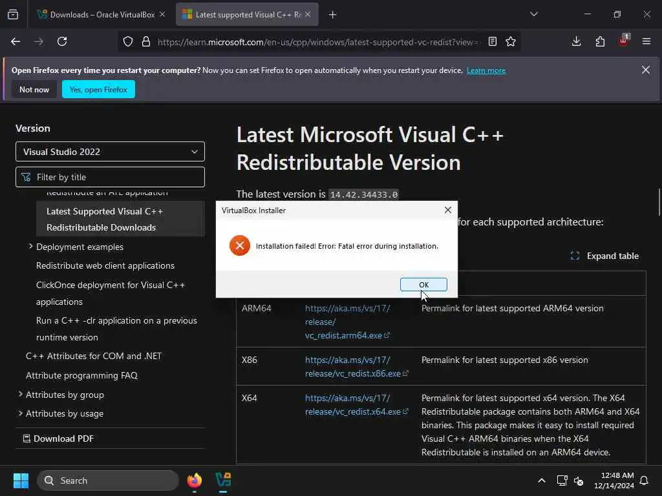
Task: Dismiss the Open Firefox notification bar
Action: point(646,70)
